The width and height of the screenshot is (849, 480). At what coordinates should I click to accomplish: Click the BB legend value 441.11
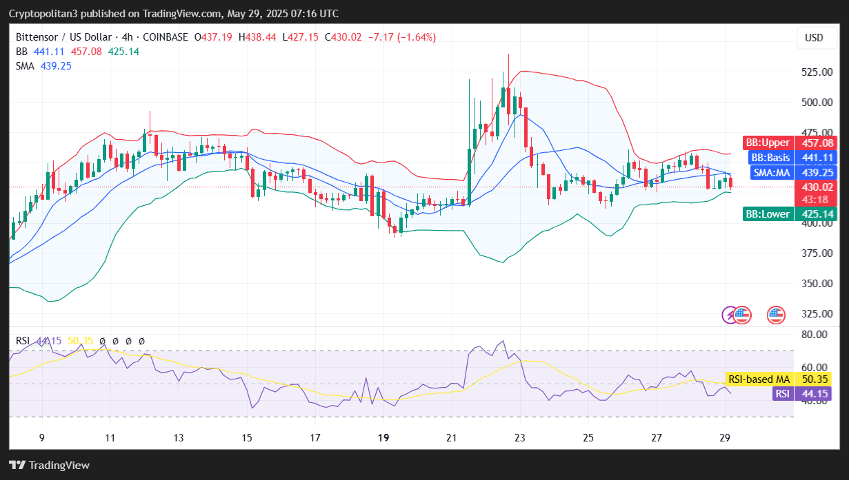point(48,52)
